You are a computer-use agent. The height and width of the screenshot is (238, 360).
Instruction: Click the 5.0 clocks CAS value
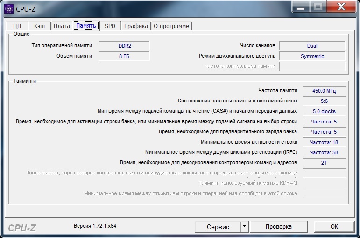click(x=324, y=111)
